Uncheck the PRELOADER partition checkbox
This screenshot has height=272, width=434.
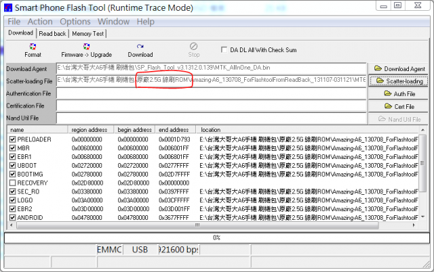(x=12, y=139)
